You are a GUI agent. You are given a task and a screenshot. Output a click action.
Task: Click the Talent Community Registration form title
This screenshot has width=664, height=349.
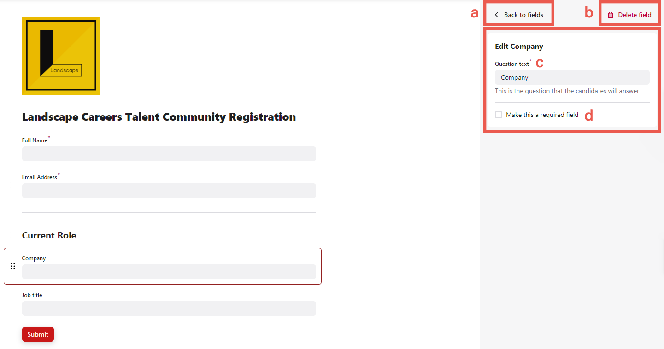pyautogui.click(x=159, y=117)
